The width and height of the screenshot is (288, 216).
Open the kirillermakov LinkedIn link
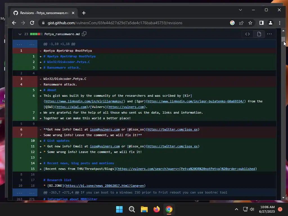click(x=84, y=101)
